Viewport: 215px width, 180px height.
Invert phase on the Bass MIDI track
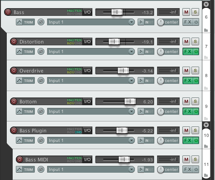click(x=41, y=170)
